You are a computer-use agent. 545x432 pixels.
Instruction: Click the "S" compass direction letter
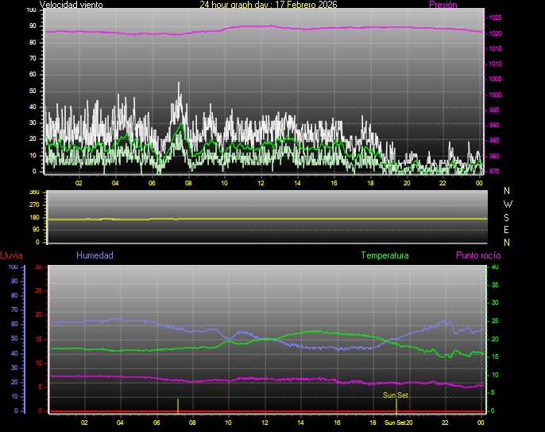[508, 216]
